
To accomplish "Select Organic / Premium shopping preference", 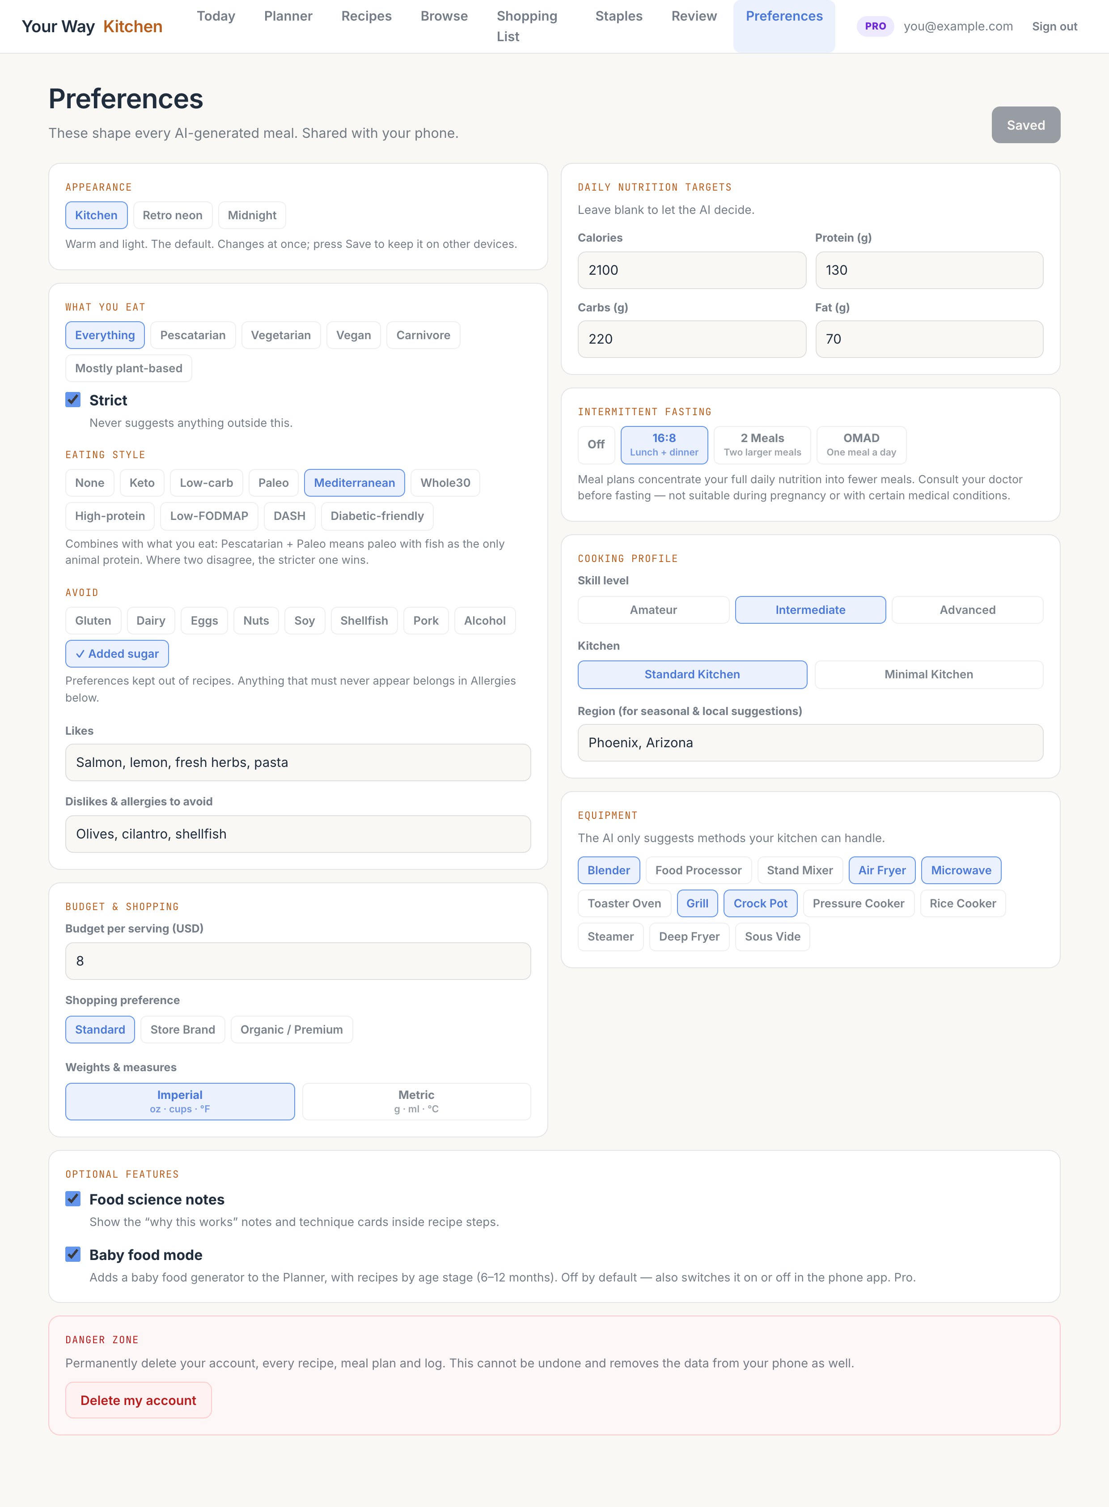I will point(292,1030).
